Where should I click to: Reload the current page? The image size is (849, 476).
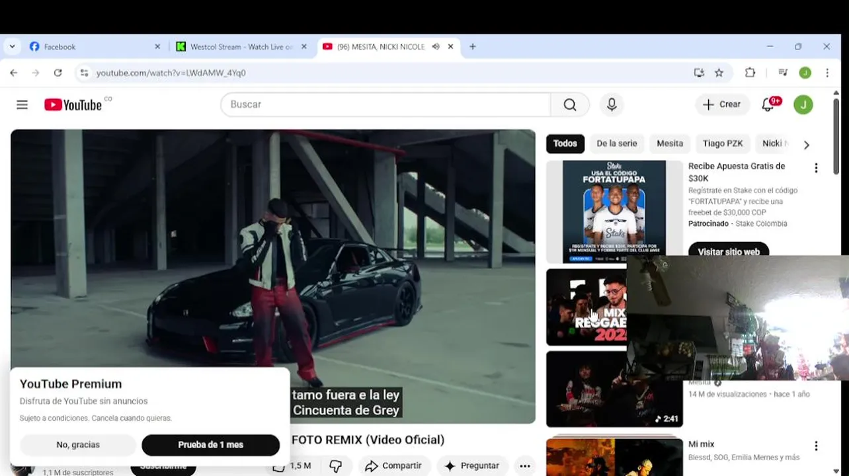tap(58, 73)
